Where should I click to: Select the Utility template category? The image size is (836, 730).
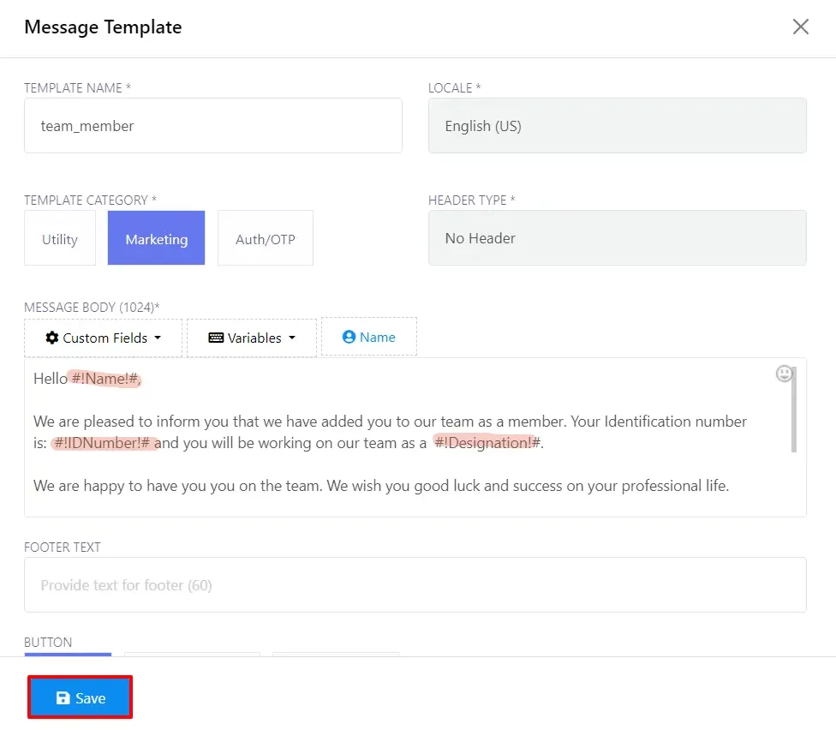[60, 238]
